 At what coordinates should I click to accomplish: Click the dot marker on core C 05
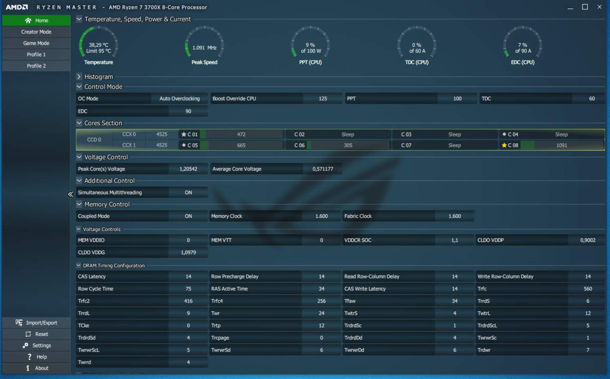pyautogui.click(x=183, y=145)
